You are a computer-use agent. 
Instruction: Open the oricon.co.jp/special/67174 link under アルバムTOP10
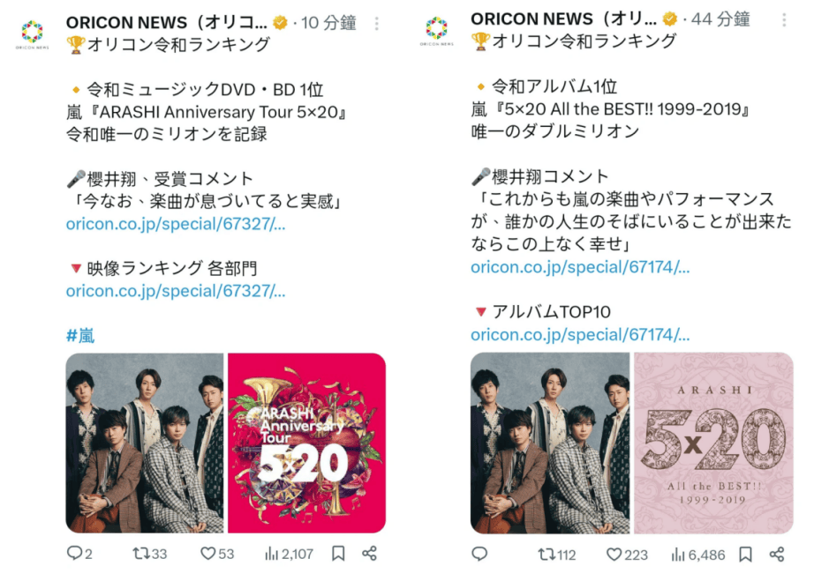click(580, 334)
